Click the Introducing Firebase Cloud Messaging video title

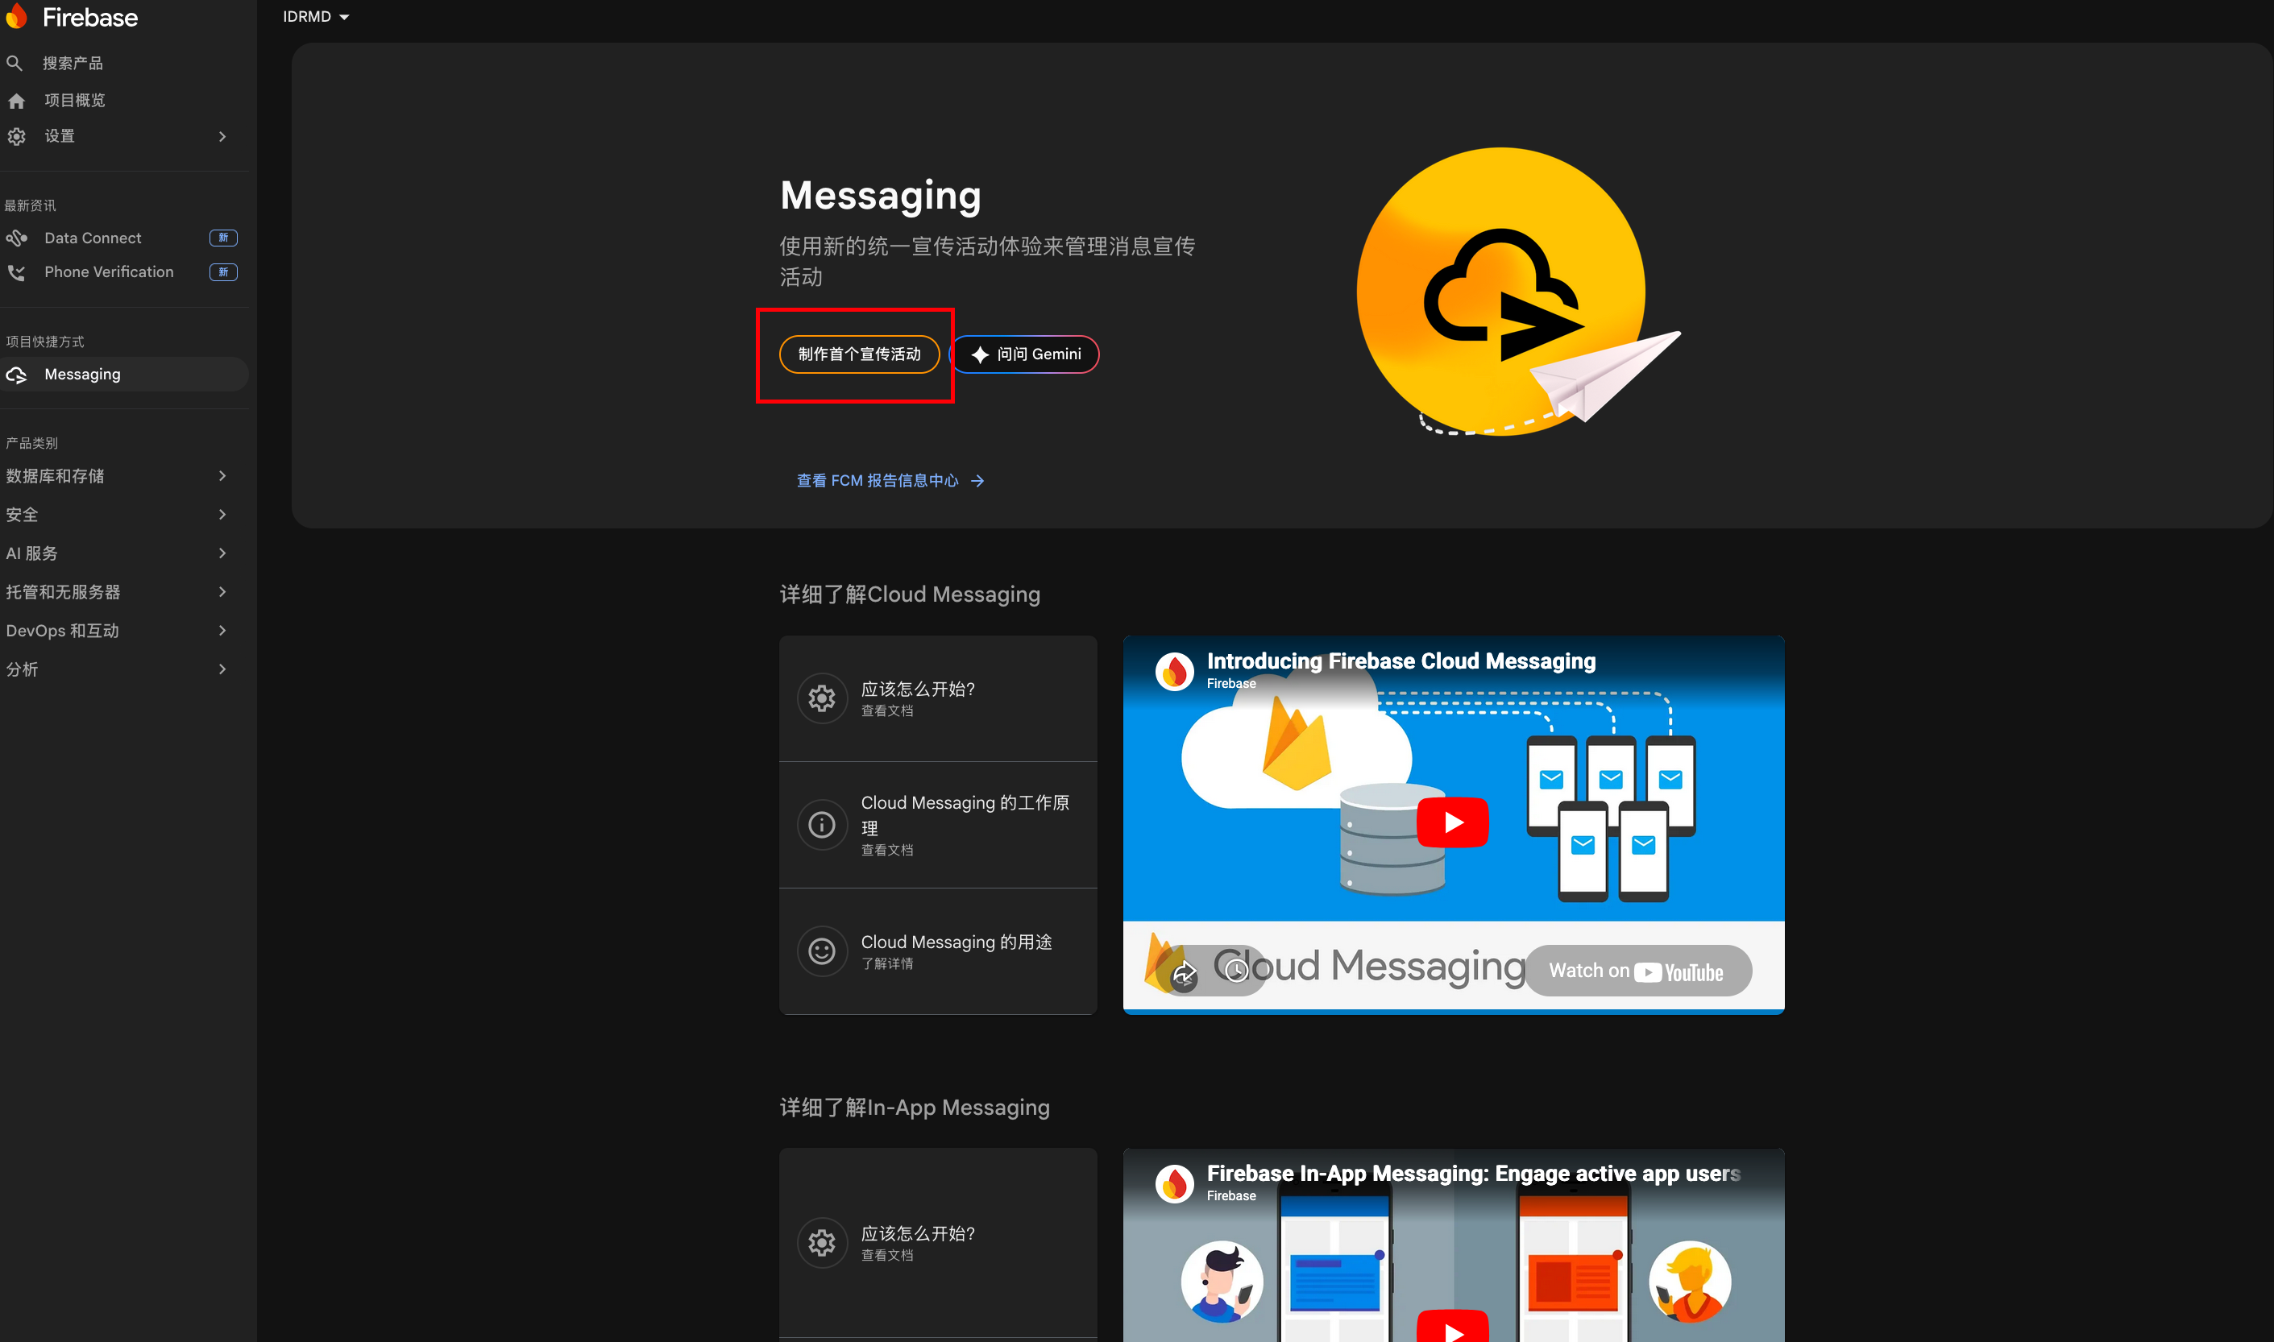pyautogui.click(x=1401, y=661)
